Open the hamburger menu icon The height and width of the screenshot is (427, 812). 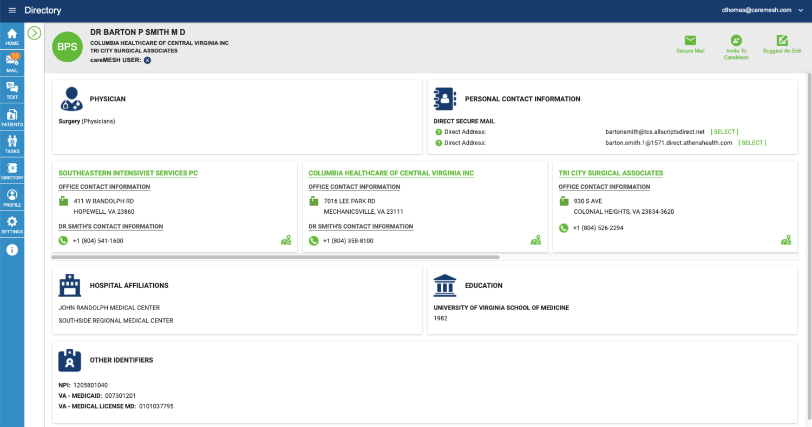12,10
